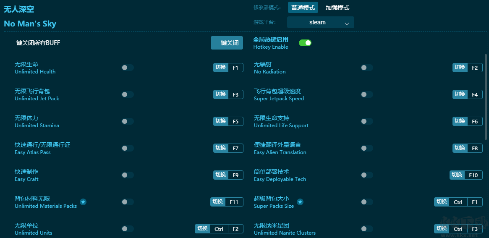
Task: Open the game platform steam dropdown
Action: click(321, 23)
